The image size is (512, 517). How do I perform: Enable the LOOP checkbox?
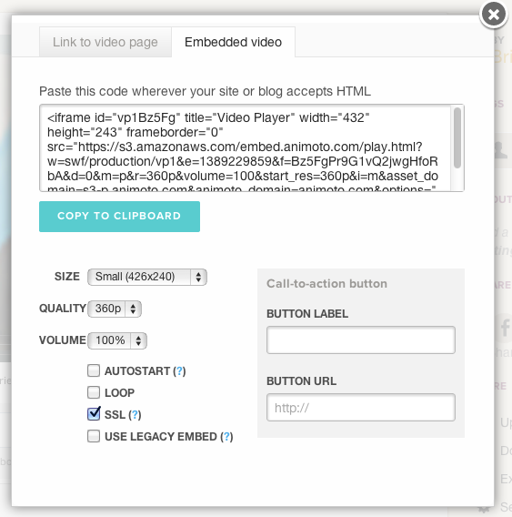tap(94, 392)
